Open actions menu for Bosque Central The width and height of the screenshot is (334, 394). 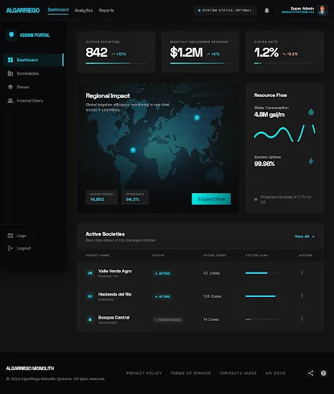(302, 319)
